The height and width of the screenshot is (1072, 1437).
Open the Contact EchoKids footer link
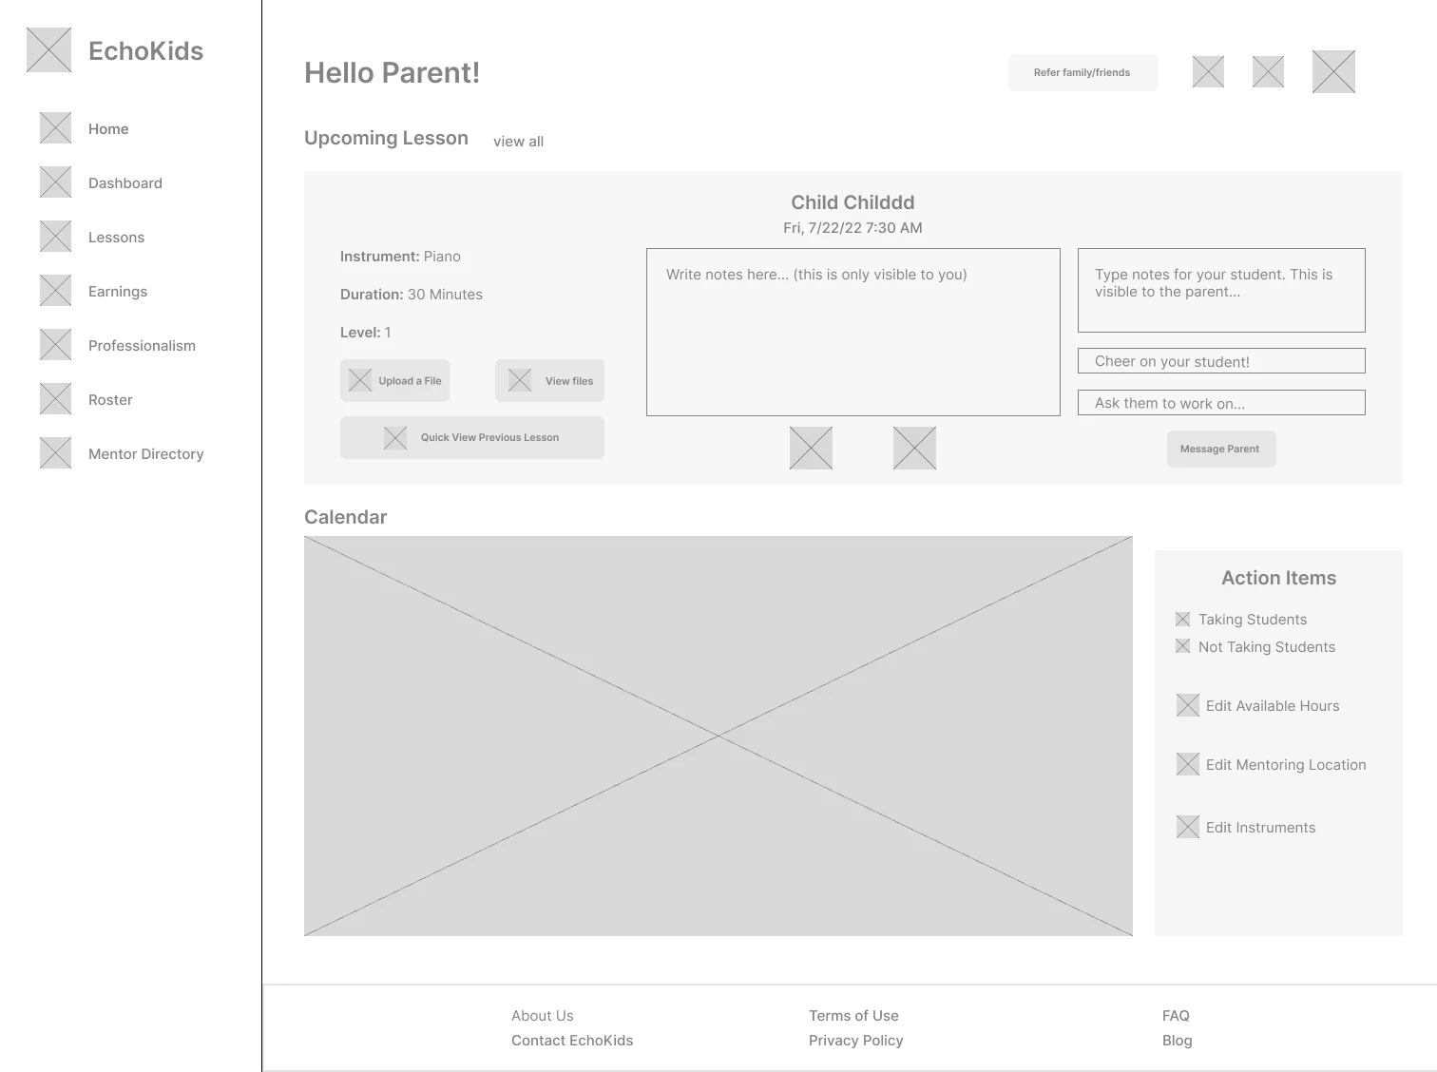(x=572, y=1041)
